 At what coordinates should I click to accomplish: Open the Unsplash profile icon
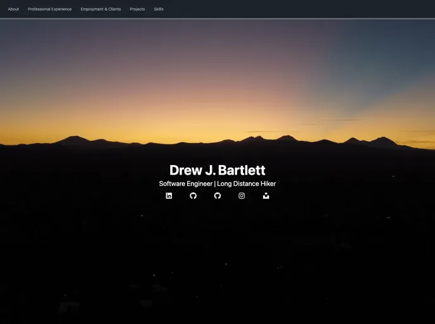(x=266, y=196)
